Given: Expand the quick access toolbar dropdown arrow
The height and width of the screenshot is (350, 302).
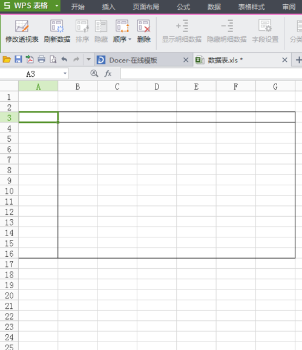Looking at the screenshot, I should pyautogui.click(x=88, y=59).
